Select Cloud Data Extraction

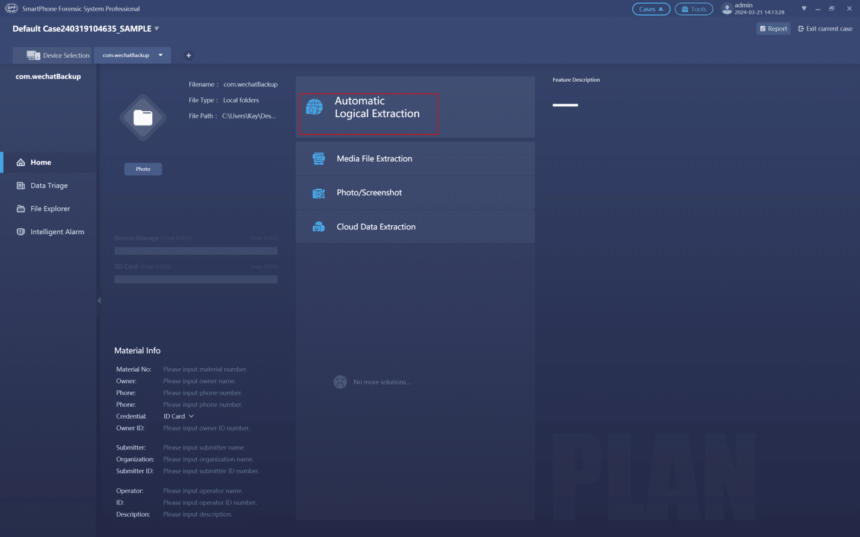point(415,226)
